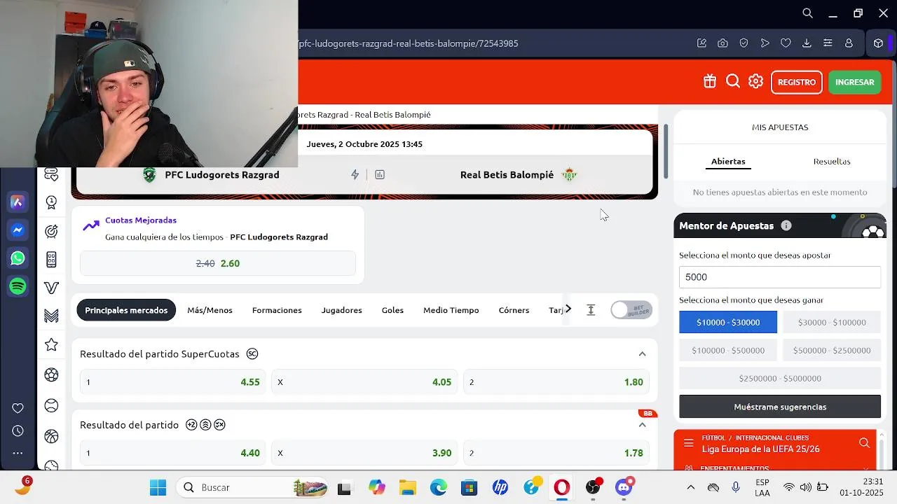Collapse all markets with the compress icon
The height and width of the screenshot is (504, 897).
(x=591, y=310)
